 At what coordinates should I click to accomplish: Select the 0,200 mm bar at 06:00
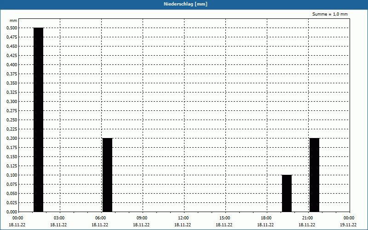108,175
